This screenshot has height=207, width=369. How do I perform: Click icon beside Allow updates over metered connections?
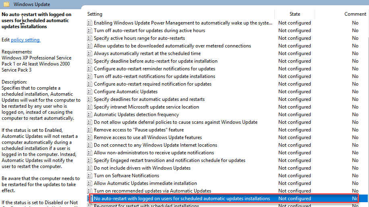pyautogui.click(x=89, y=46)
